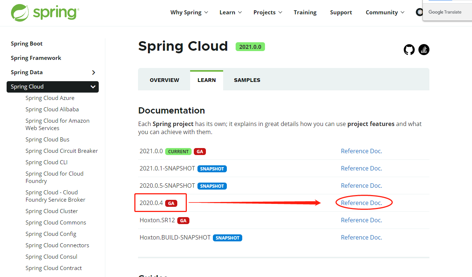This screenshot has height=277, width=472.
Task: Open the 2021.0.1-SNAPSHOT Reference Doc. link
Action: tap(362, 168)
